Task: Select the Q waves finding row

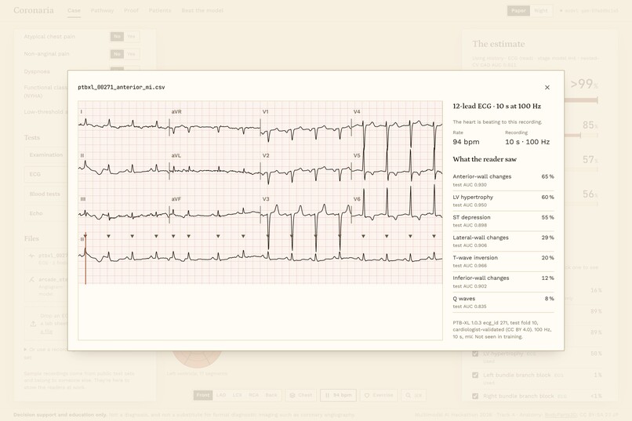Action: pyautogui.click(x=503, y=302)
